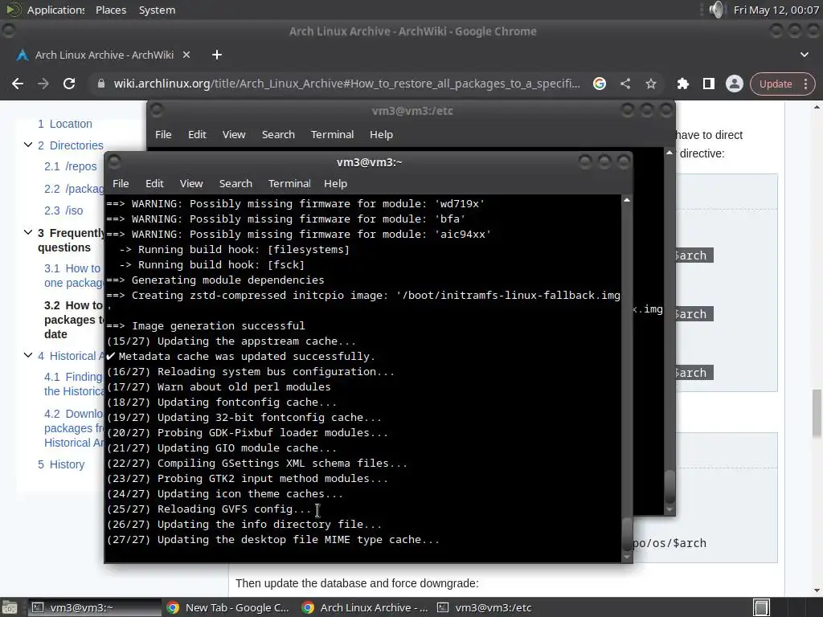
Task: Reload the ArchWiki page
Action: (69, 84)
